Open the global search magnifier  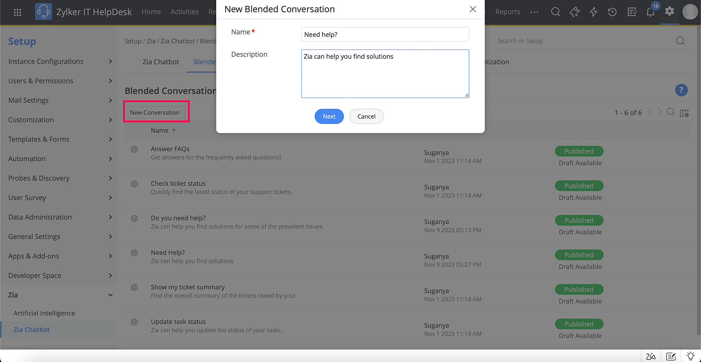556,12
